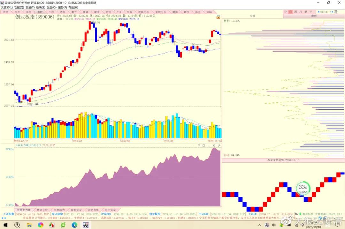Screen dimensions: 345x229
Task: Open the 服务(F) menu
Action: 62,7
